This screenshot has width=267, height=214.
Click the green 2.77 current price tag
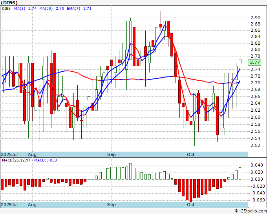tap(254, 62)
